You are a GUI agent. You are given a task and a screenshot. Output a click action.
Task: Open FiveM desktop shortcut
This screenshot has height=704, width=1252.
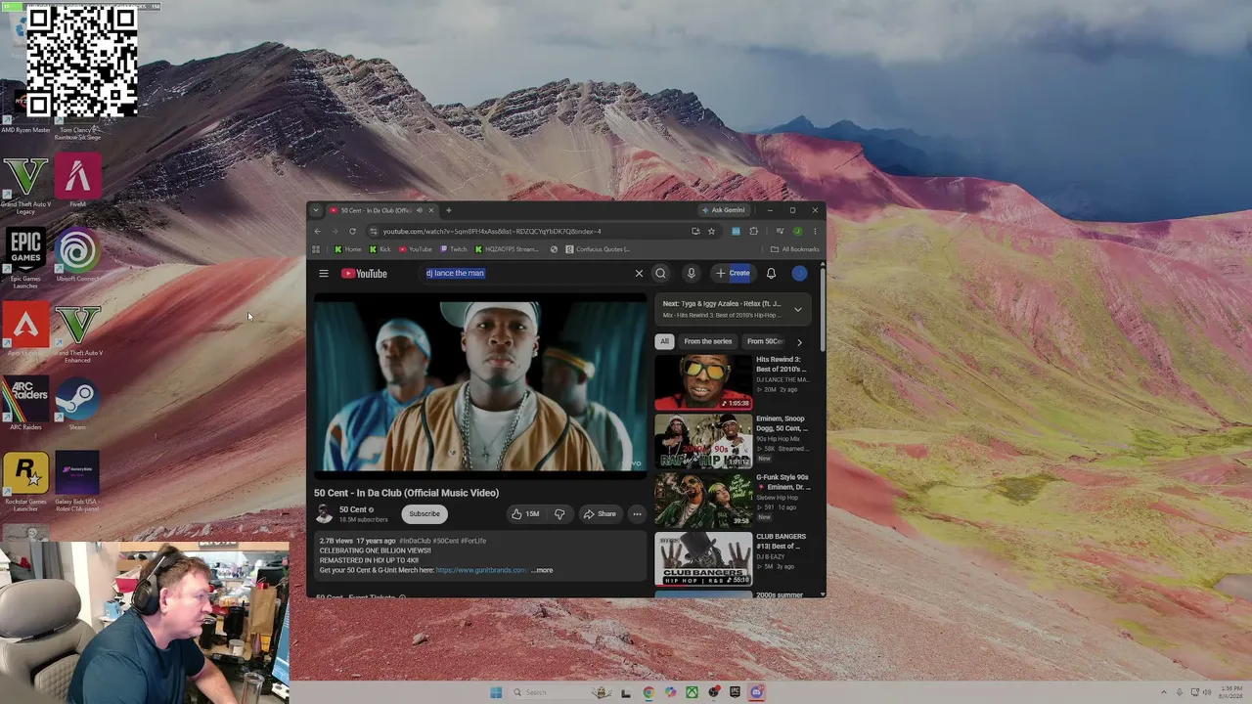(77, 181)
